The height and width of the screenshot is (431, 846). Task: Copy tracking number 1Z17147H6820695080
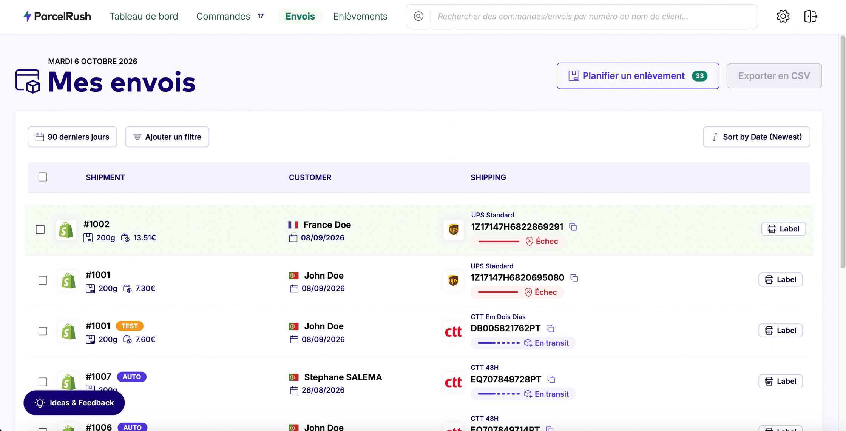[x=574, y=278]
